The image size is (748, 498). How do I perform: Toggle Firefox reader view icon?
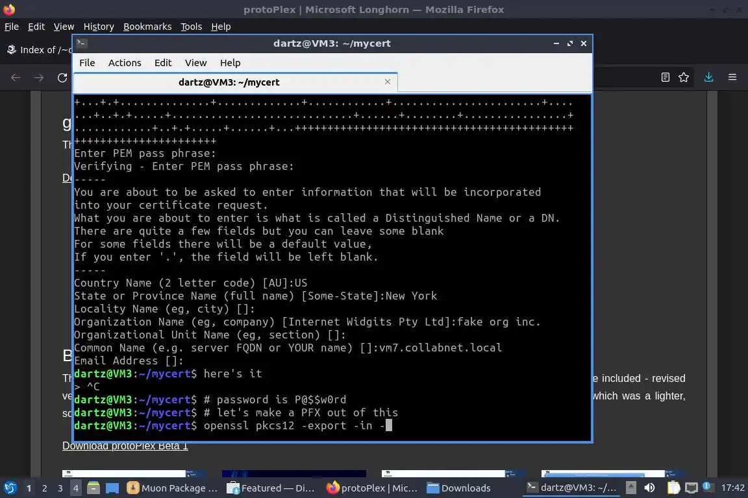(666, 77)
